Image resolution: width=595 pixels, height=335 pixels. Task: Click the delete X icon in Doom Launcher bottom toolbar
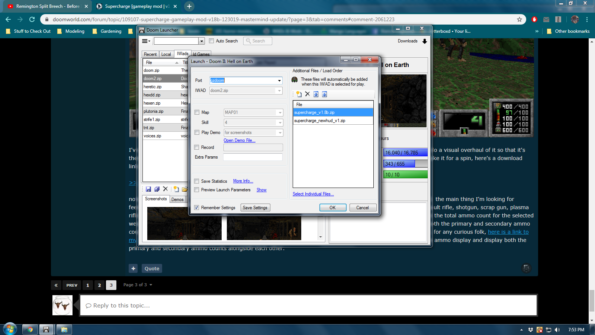click(165, 189)
